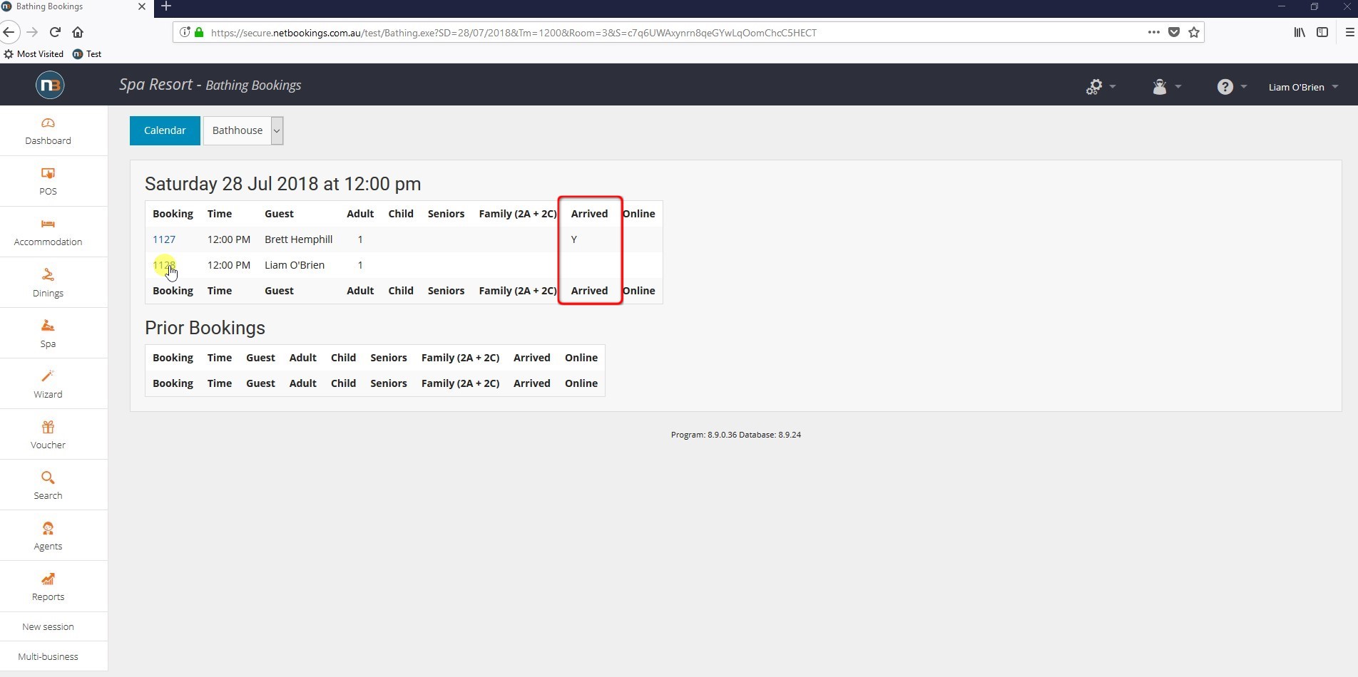Viewport: 1358px width, 677px height.
Task: Click Brett Hemphill guest name
Action: coord(298,239)
